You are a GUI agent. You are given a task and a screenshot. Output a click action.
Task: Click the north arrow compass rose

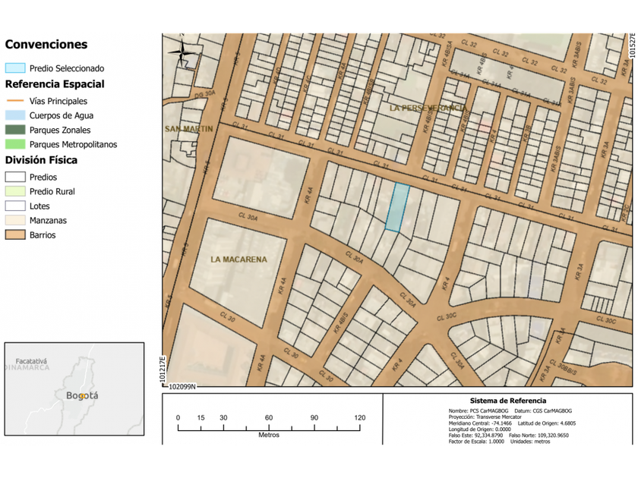182,52
